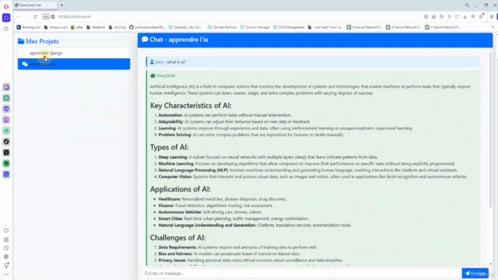
Task: Open the pythonanywhere GitHub bookmark
Action: [147, 27]
